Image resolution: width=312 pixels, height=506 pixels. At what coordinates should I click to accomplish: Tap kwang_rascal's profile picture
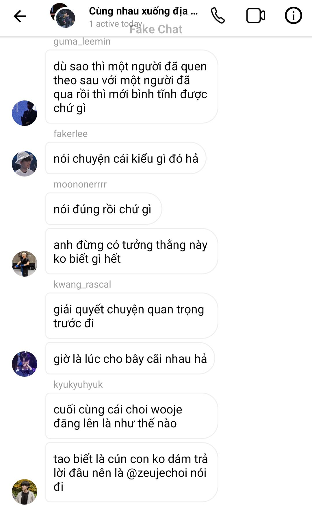tap(25, 364)
